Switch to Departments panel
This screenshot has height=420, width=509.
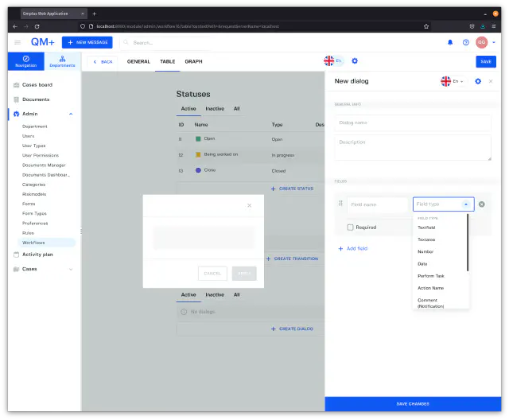tap(62, 61)
